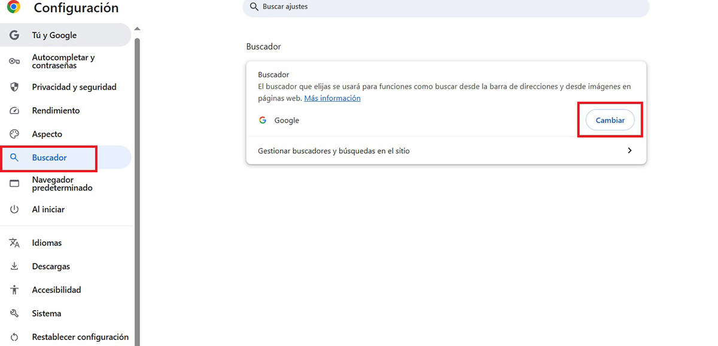Open Privacidad y seguridad settings
Viewport: 718px width, 346px height.
66,87
